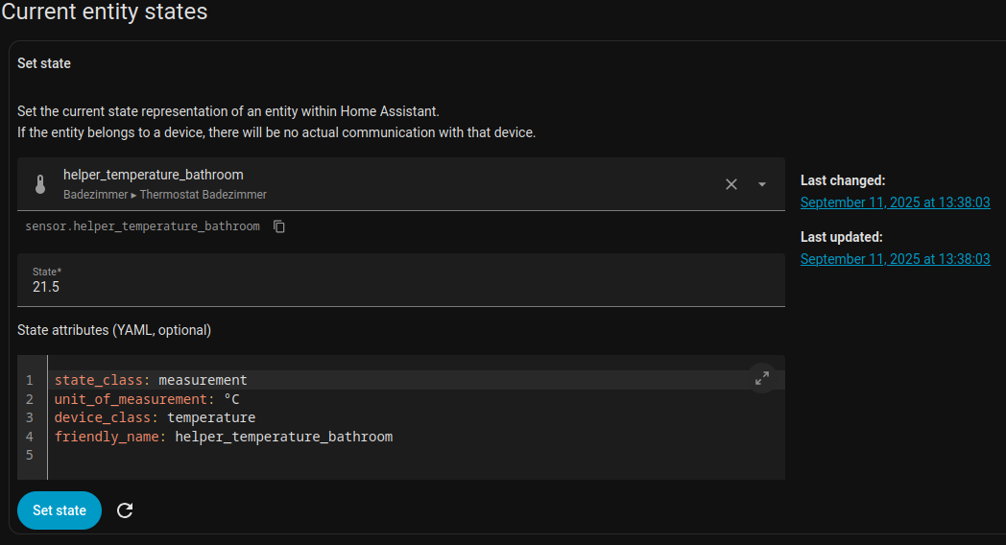Click line number 1 in editor gutter
Screen dimensions: 1006x545
(x=30, y=380)
